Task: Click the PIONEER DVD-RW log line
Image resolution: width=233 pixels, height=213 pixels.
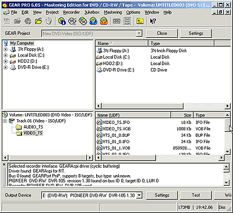Action: pos(84,181)
